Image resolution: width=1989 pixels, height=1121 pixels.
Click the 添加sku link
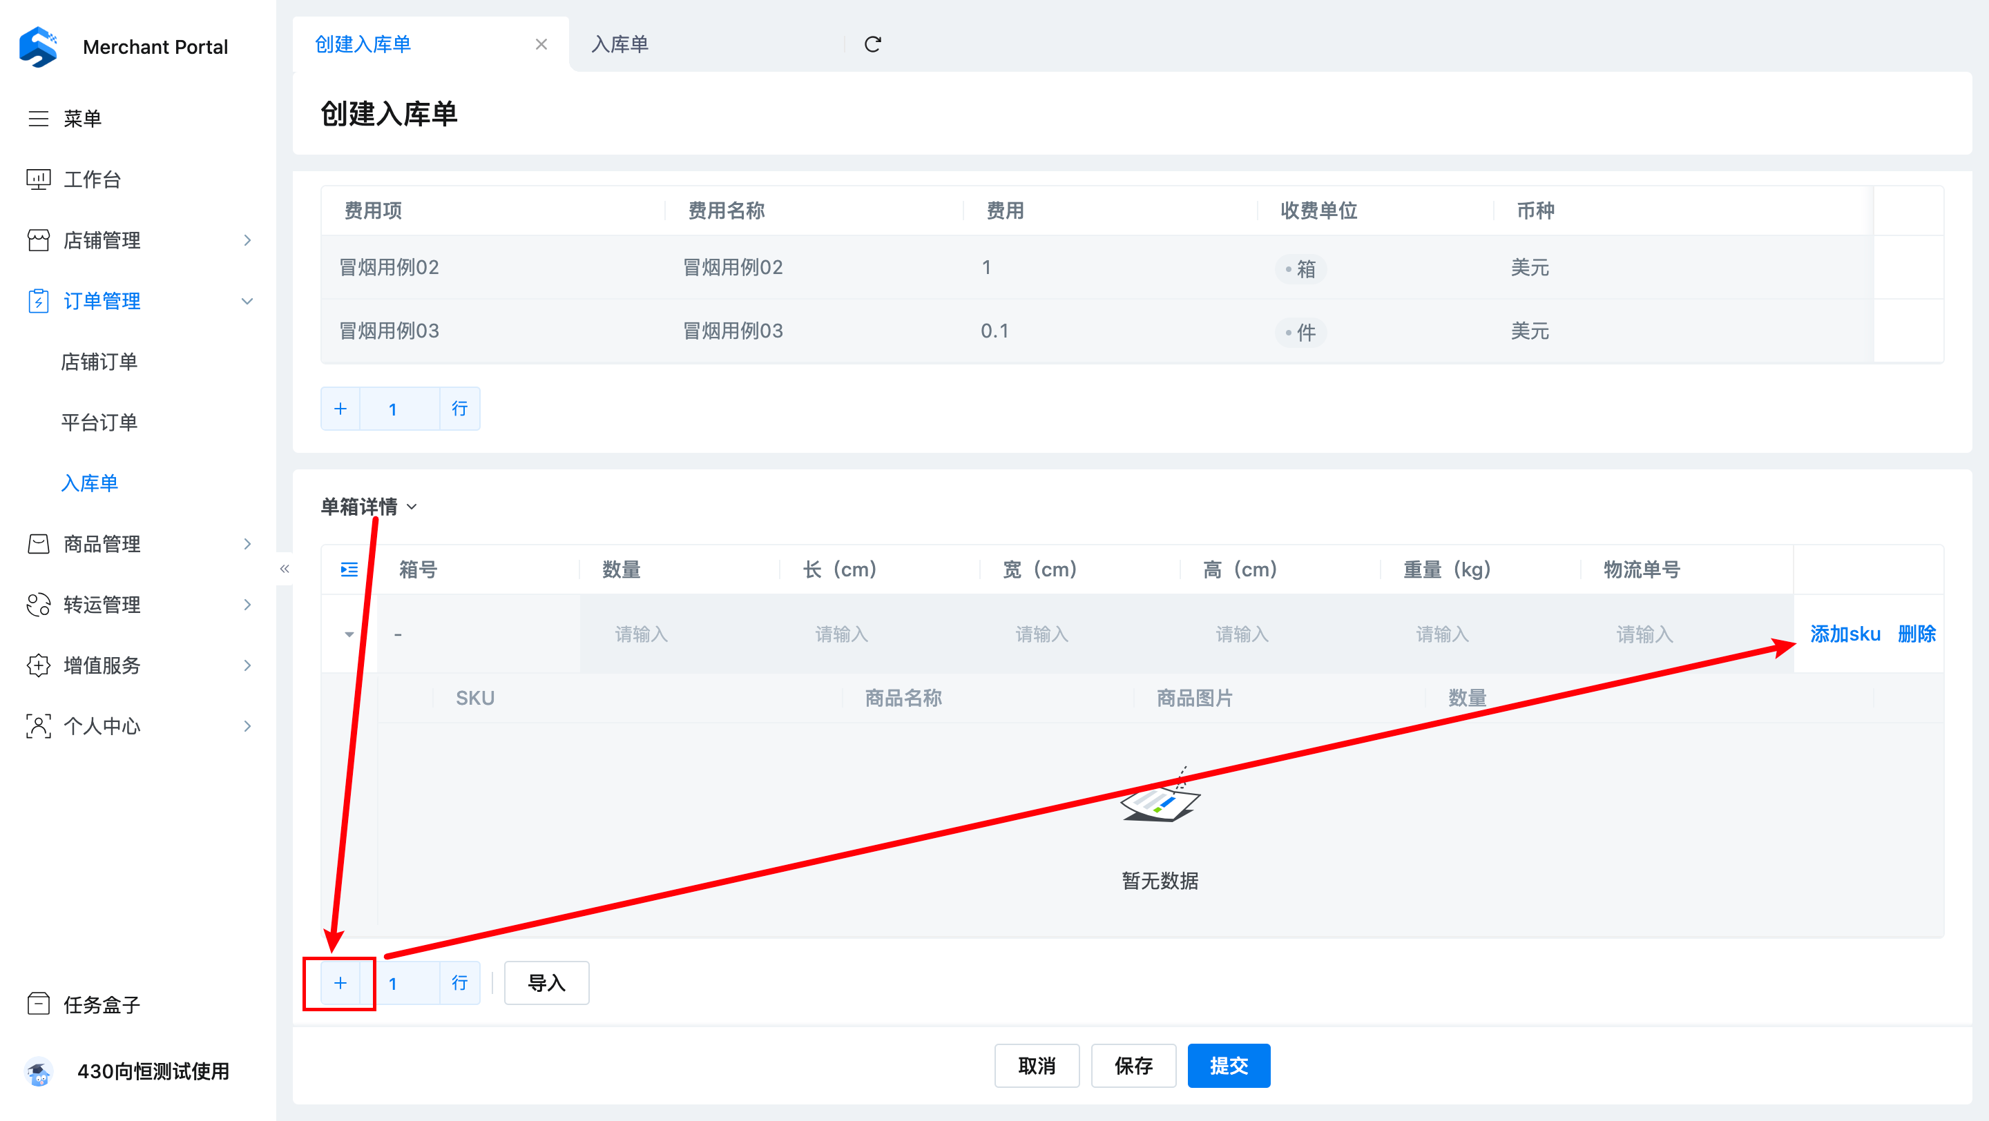pos(1845,634)
